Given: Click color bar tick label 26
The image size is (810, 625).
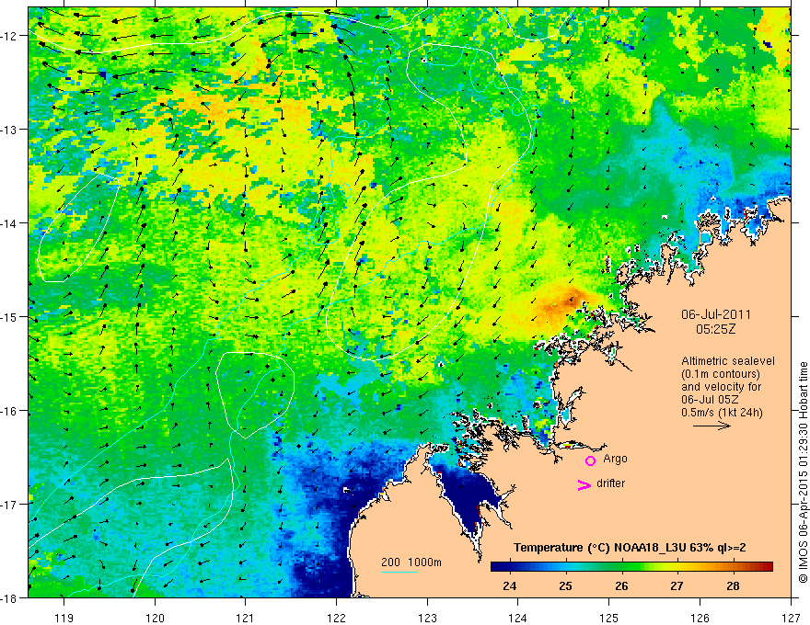Looking at the screenshot, I should coord(621,585).
